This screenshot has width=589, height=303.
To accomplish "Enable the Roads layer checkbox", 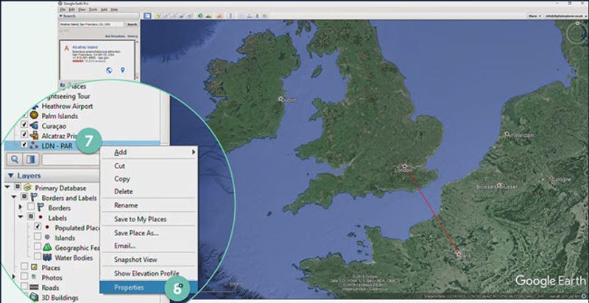I will coord(24,287).
